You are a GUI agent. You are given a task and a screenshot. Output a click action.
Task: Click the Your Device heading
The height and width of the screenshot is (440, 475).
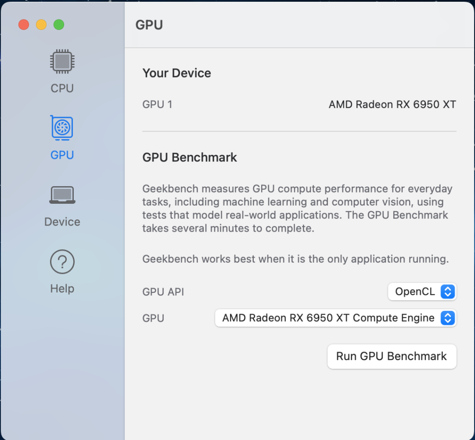click(177, 73)
